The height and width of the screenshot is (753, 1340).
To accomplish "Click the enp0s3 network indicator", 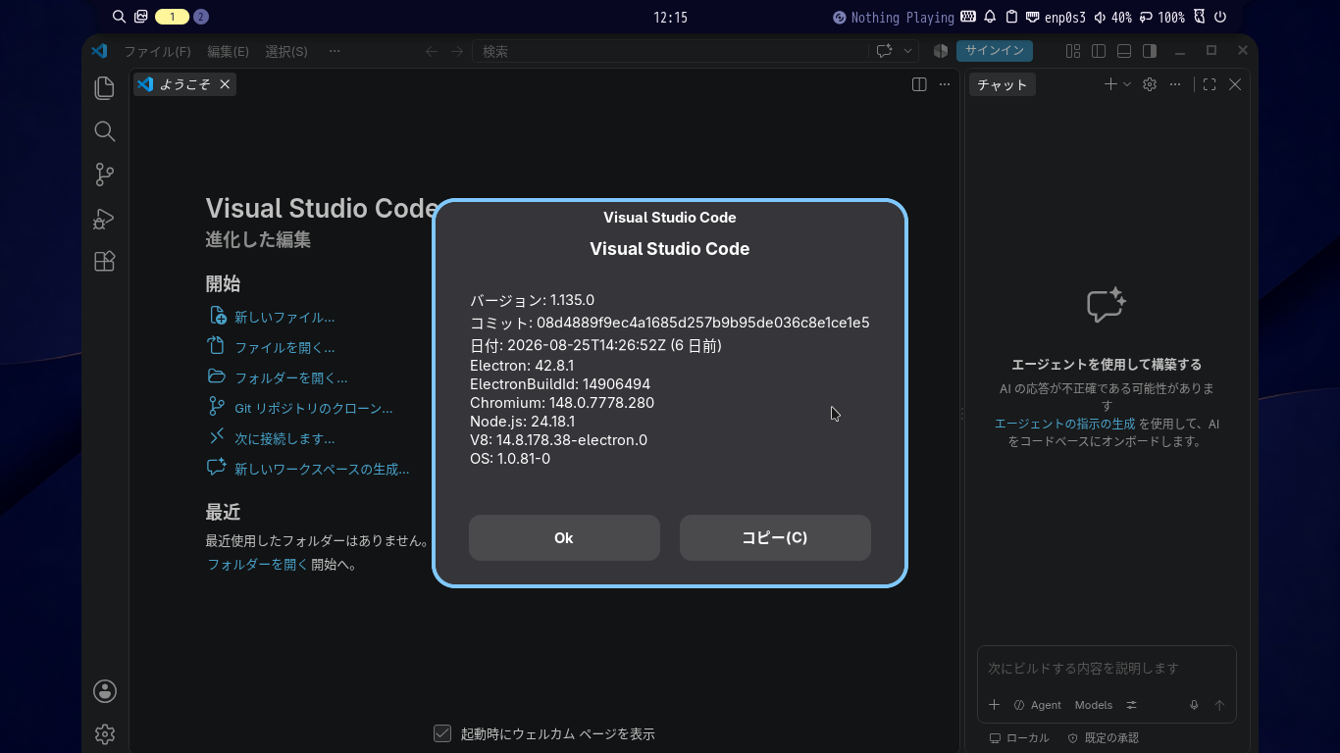I will (1057, 17).
